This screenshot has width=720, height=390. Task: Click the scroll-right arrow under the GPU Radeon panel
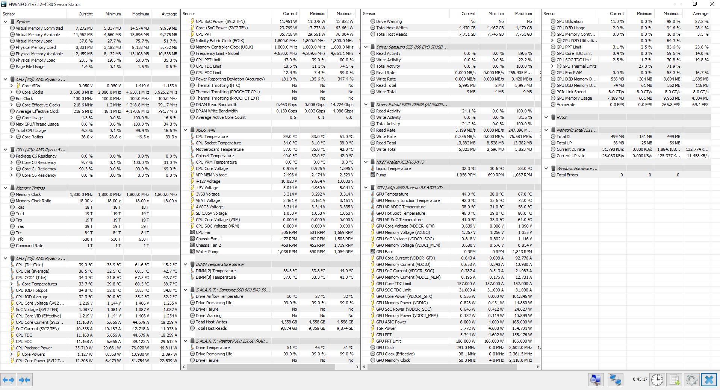click(537, 367)
